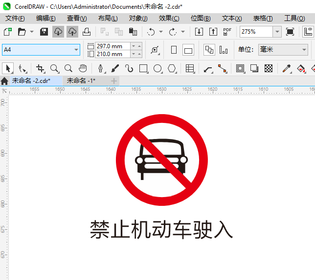This screenshot has width=315, height=280.
Task: Click the page width field 297.0 mm
Action: 112,46
